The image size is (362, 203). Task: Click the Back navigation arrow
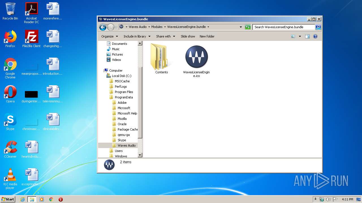coord(103,27)
